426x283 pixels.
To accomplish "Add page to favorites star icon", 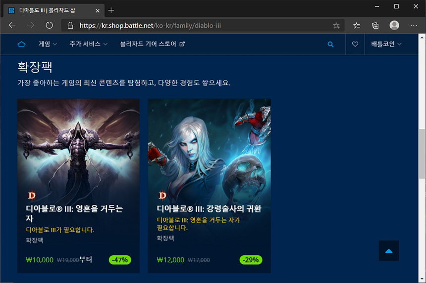I will [336, 26].
